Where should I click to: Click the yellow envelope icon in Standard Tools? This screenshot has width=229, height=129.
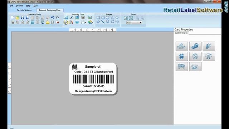pyautogui.click(x=48, y=22)
